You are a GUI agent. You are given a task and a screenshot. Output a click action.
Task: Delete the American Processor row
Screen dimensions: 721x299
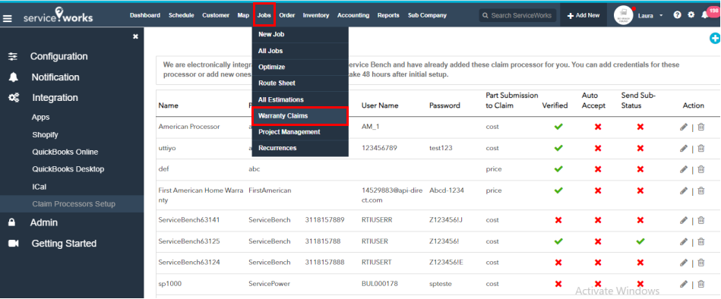click(700, 127)
